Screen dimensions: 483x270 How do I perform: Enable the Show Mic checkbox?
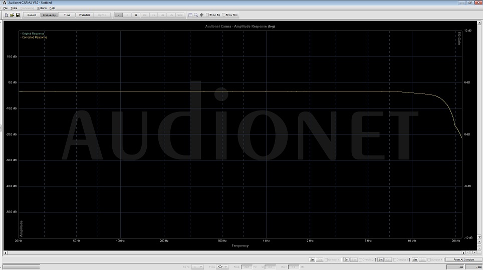click(x=224, y=15)
